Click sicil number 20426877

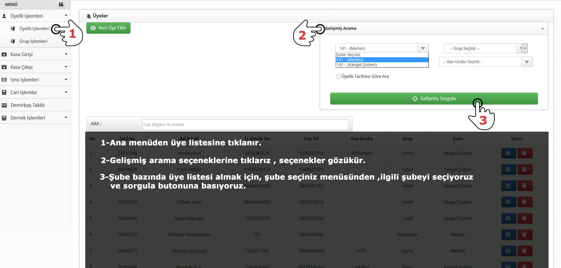[127, 251]
